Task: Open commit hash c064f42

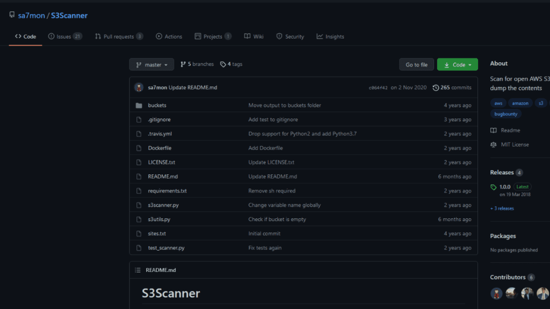Action: [378, 88]
